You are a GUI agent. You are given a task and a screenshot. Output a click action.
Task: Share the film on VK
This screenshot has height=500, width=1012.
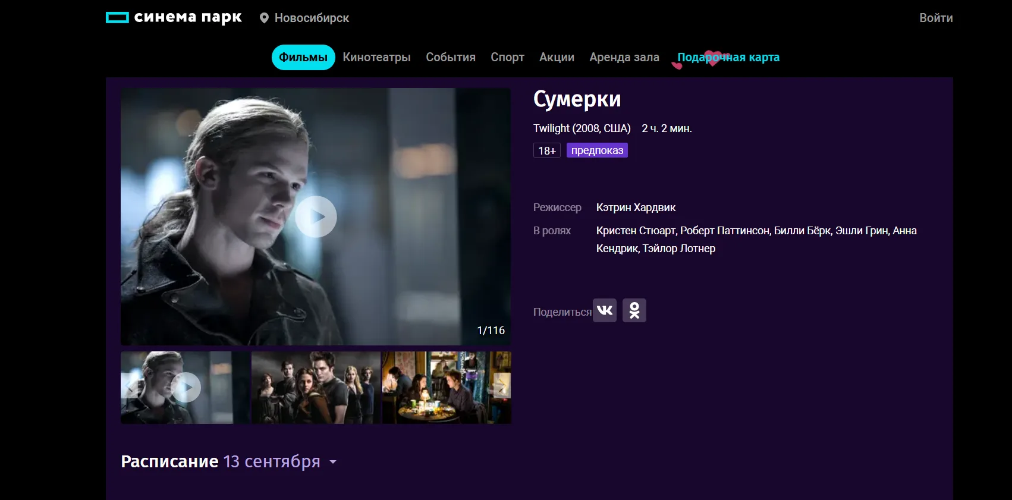(x=605, y=310)
